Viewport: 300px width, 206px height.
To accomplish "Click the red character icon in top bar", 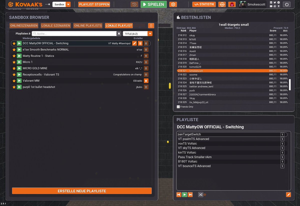I will pyautogui.click(x=232, y=4).
